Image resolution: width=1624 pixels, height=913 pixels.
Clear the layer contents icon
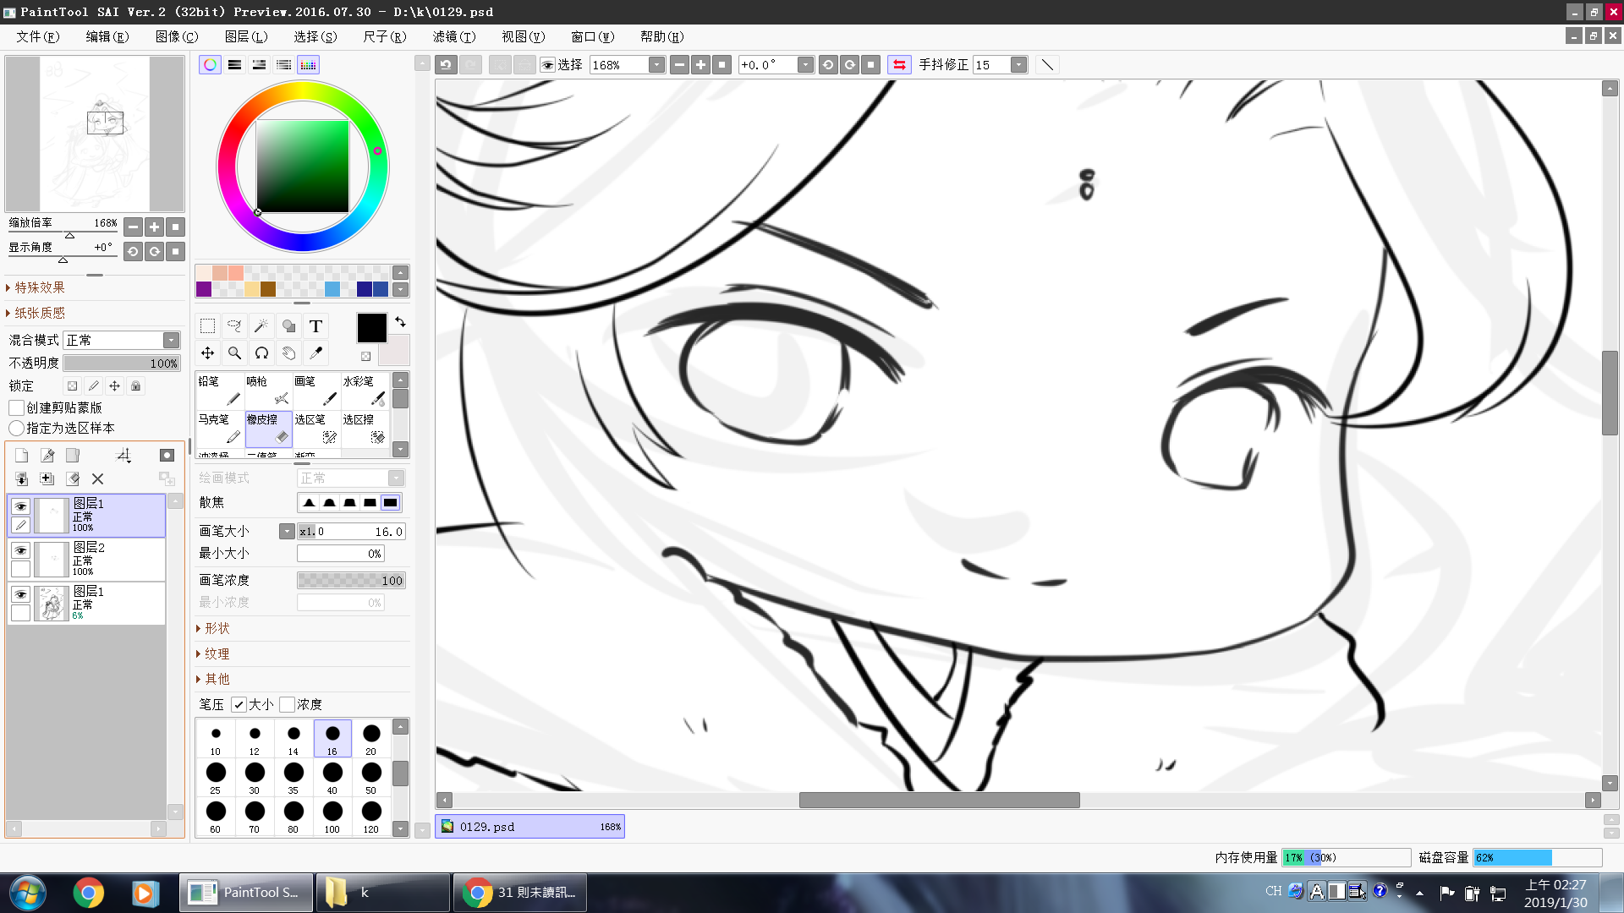(73, 479)
